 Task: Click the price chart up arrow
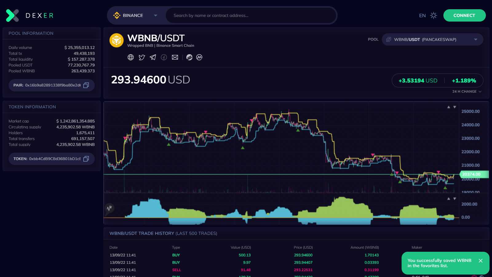(x=449, y=107)
